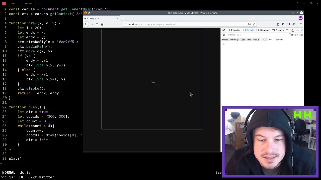Toggle the Warnings console filter
321x180 pixels.
(x=234, y=39)
